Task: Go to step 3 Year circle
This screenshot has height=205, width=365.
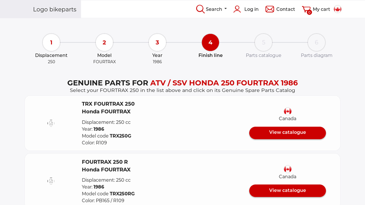Action: coord(157,42)
